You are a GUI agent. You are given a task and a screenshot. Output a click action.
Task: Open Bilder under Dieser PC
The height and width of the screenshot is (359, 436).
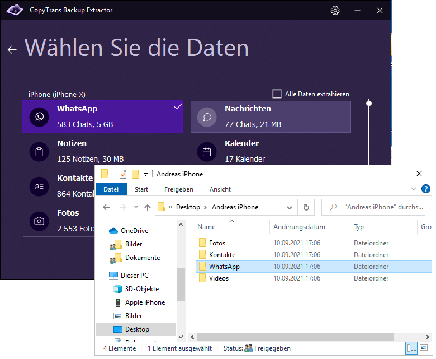pyautogui.click(x=128, y=316)
